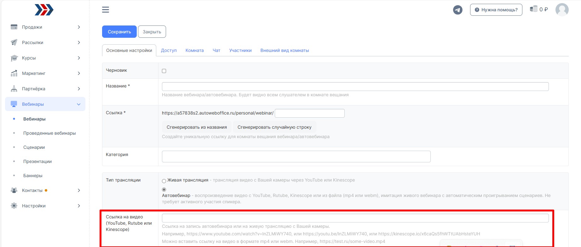Image resolution: width=581 pixels, height=247 pixels.
Task: Switch to the Доступ tab
Action: click(169, 50)
